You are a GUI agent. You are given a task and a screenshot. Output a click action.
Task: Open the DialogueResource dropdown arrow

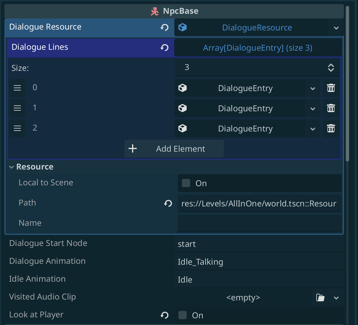click(336, 28)
